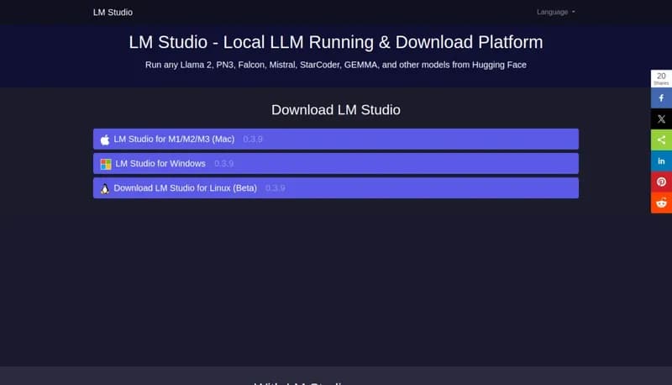This screenshot has width=672, height=385.
Task: Click version 0.3.9 in the Linux row
Action: coord(276,188)
